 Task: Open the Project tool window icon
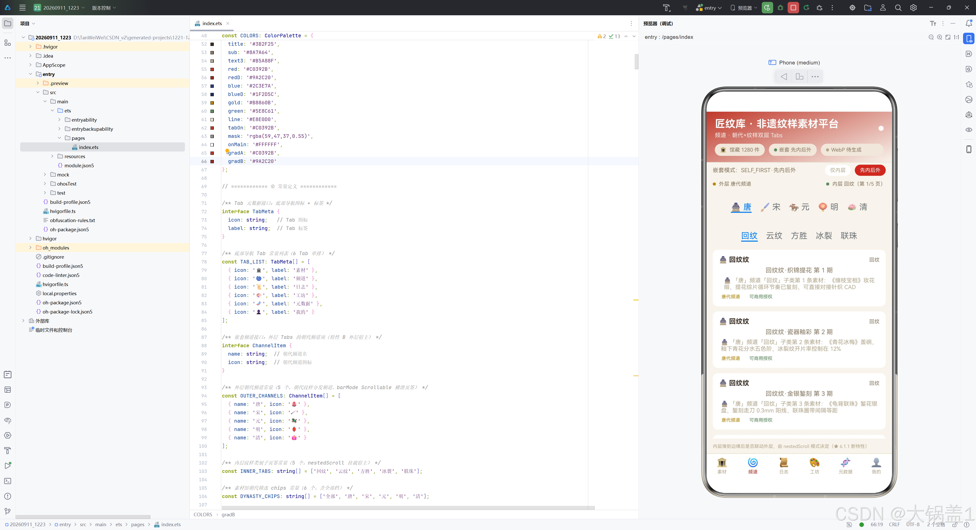[x=8, y=23]
